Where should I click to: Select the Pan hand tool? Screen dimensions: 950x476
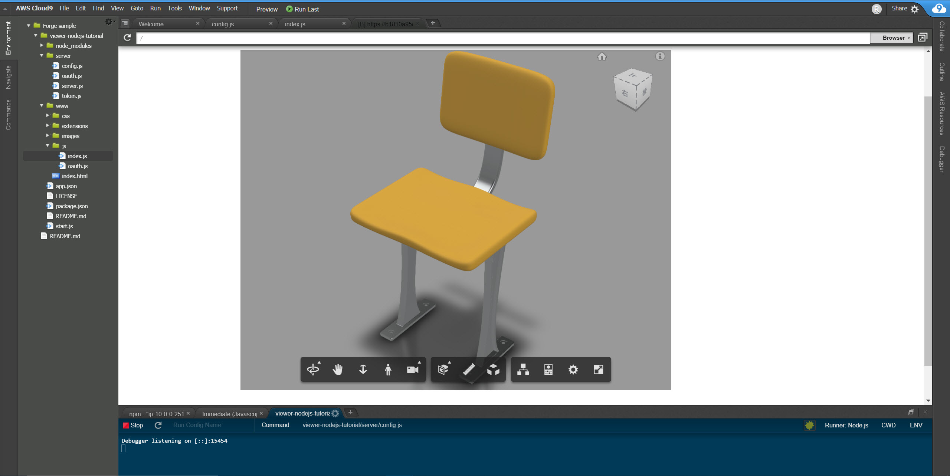point(338,369)
